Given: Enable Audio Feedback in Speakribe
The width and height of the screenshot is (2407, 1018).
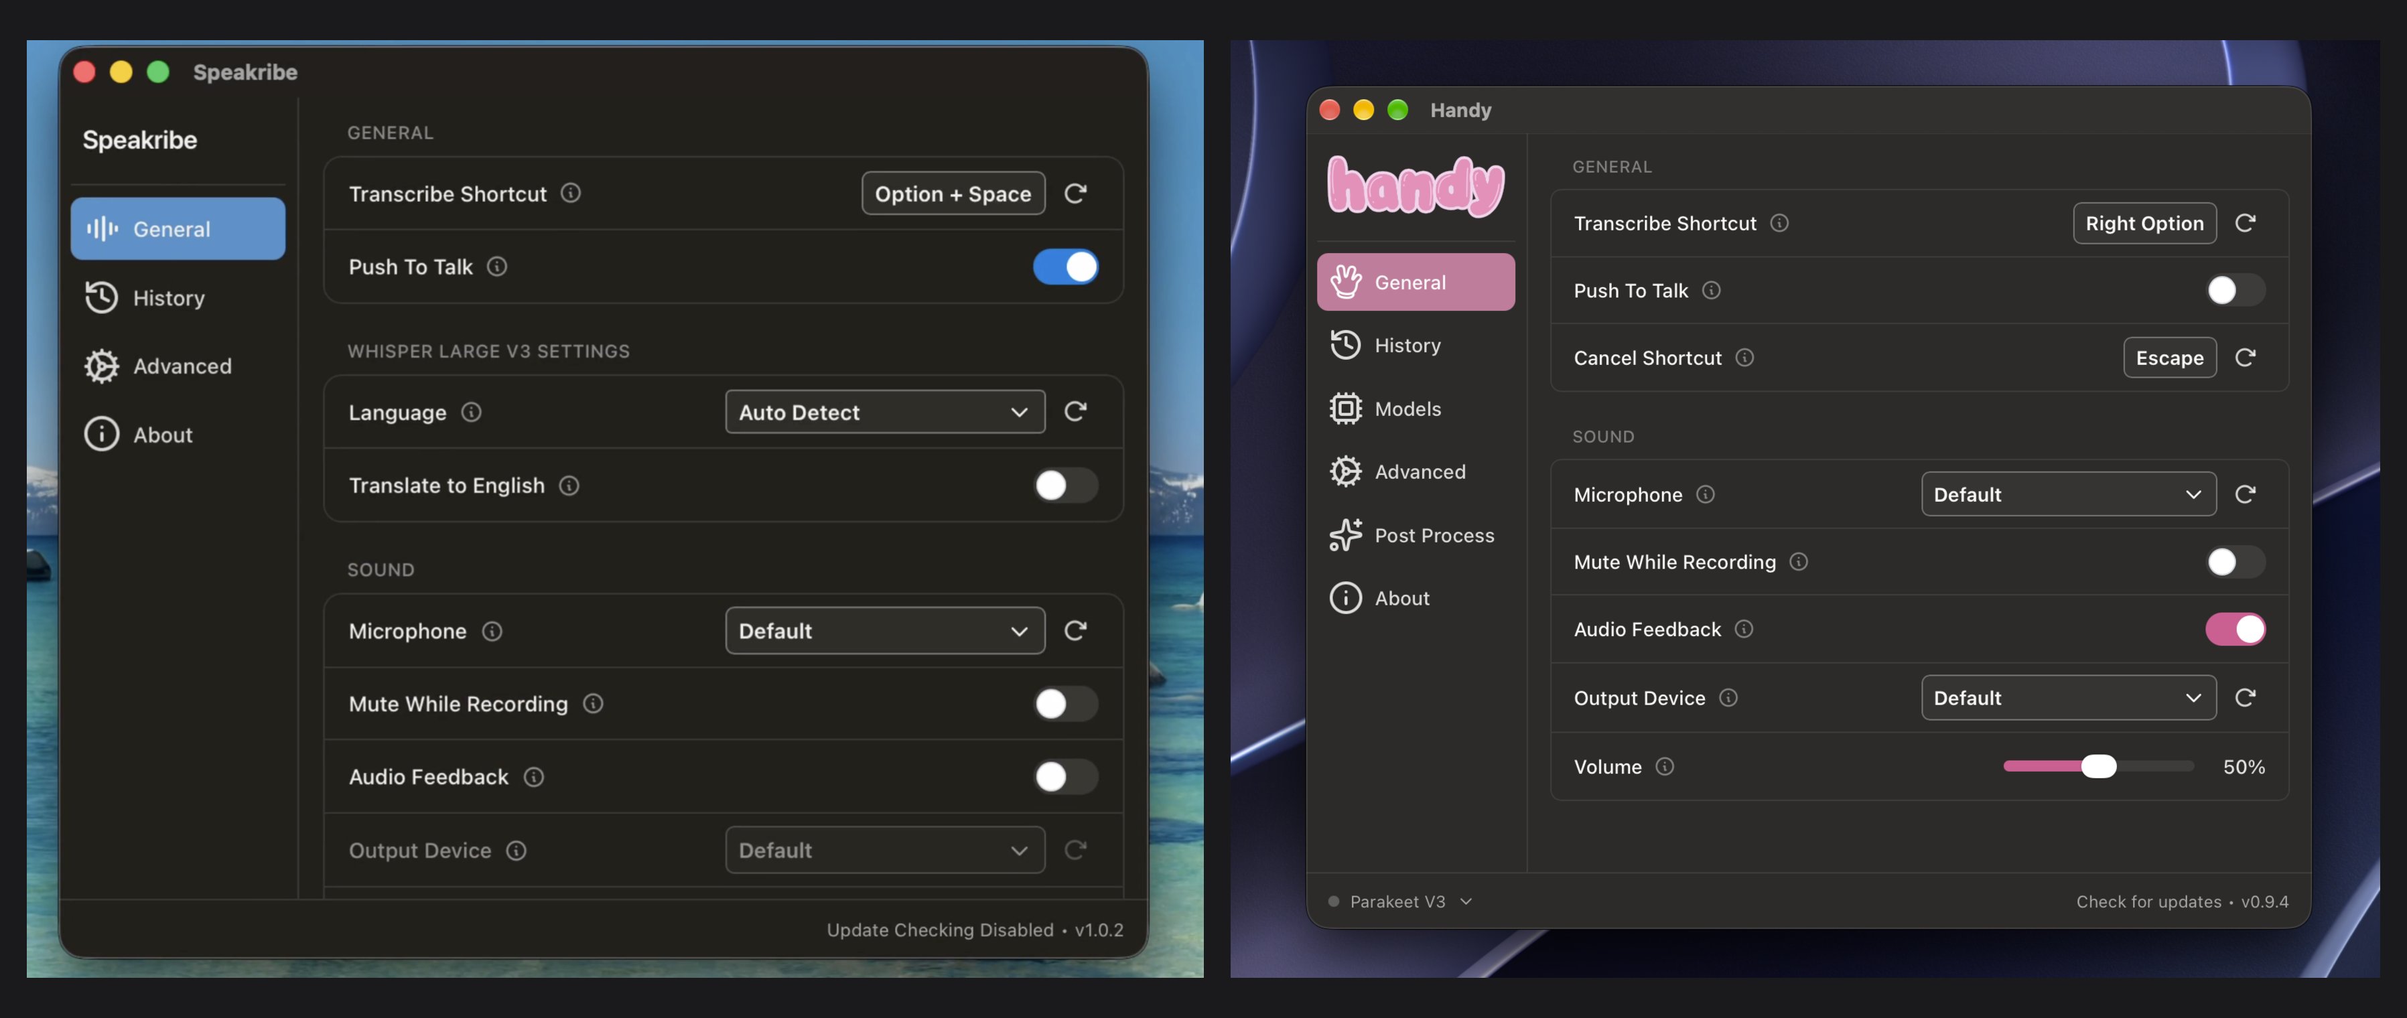Looking at the screenshot, I should coord(1065,777).
